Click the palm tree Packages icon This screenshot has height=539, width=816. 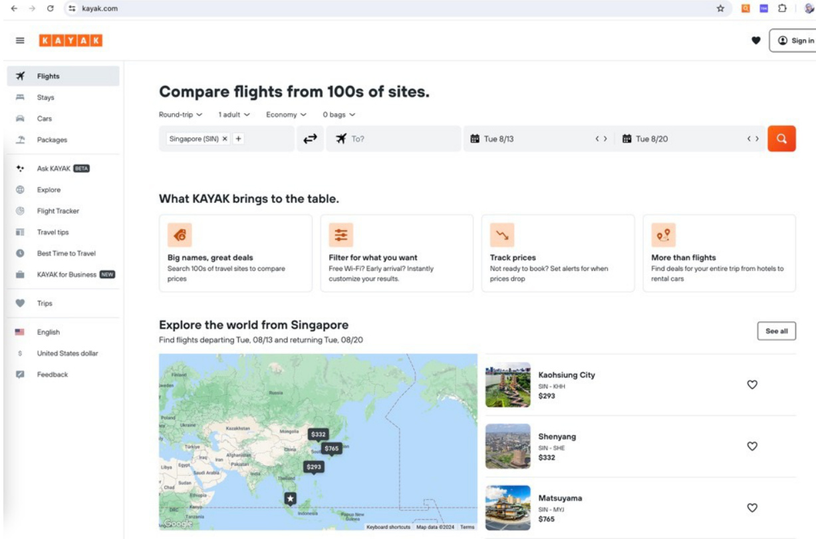(x=20, y=140)
